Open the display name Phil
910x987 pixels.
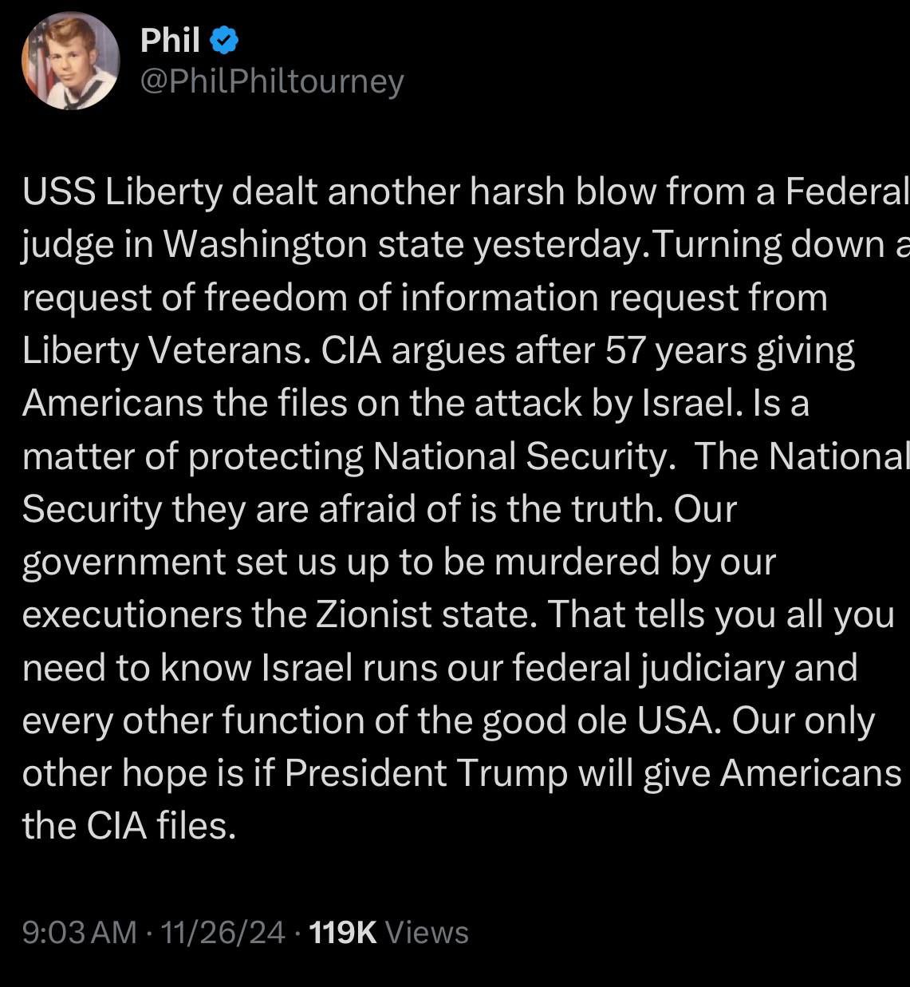[170, 40]
